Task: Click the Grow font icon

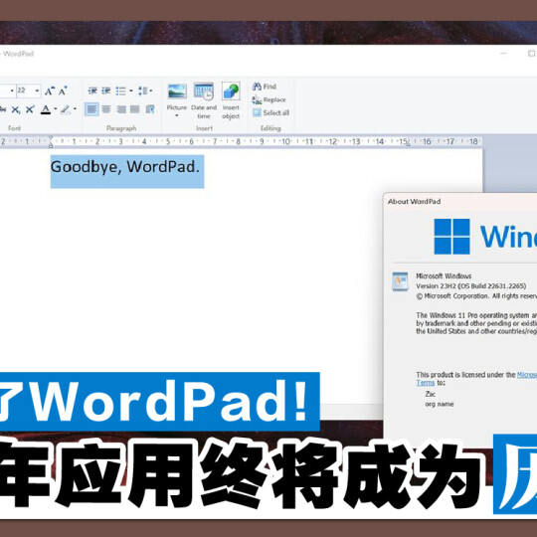Action: pyautogui.click(x=50, y=90)
